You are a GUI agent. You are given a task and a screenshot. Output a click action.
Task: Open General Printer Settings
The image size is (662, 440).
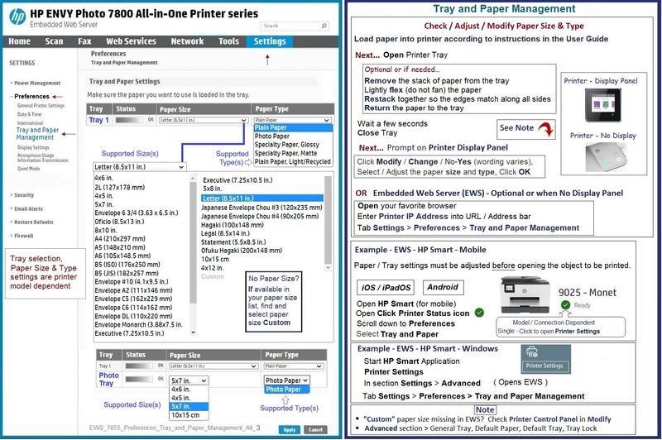coord(41,106)
